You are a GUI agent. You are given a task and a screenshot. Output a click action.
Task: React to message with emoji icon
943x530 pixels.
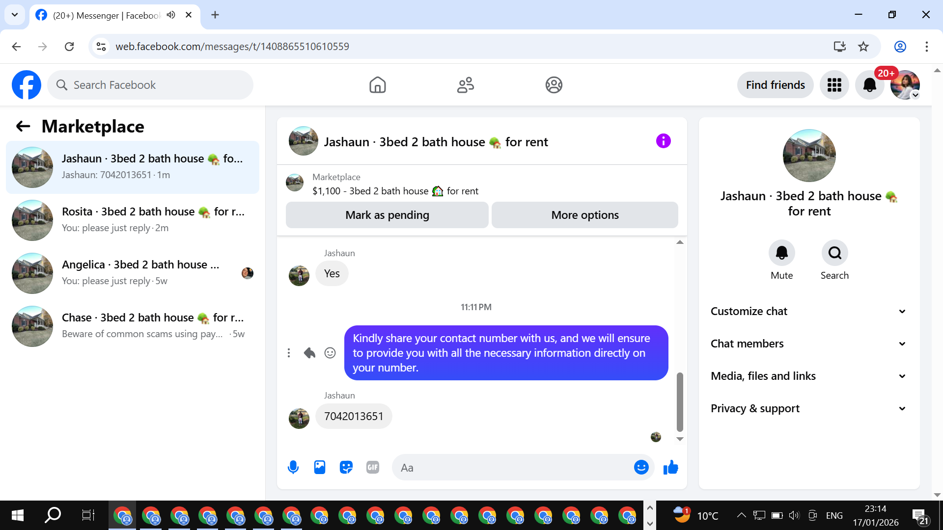coord(330,353)
